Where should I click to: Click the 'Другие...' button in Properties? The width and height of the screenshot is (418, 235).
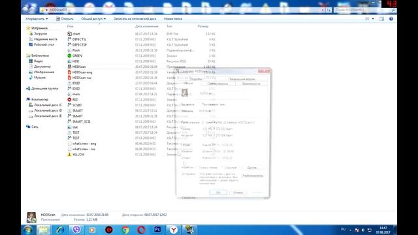click(x=252, y=168)
